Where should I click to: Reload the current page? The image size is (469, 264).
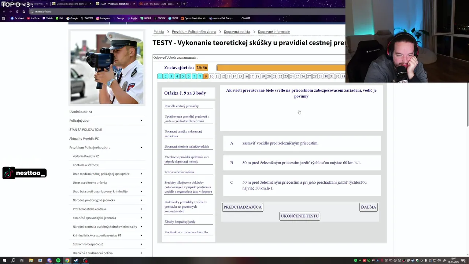[17, 11]
